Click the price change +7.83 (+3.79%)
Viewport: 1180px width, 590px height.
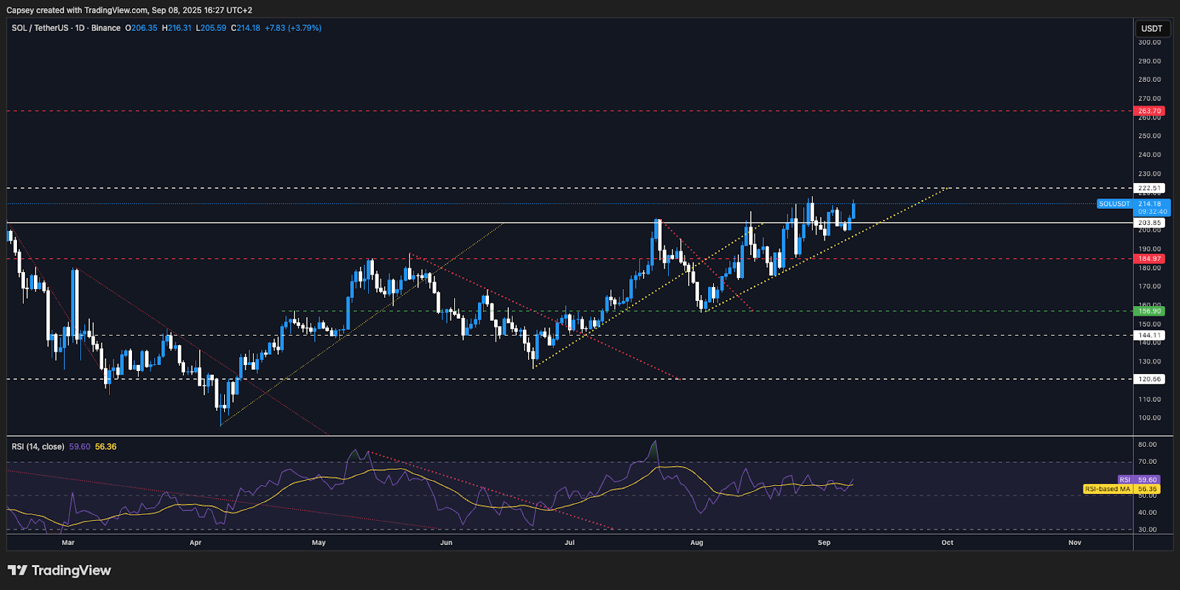293,28
